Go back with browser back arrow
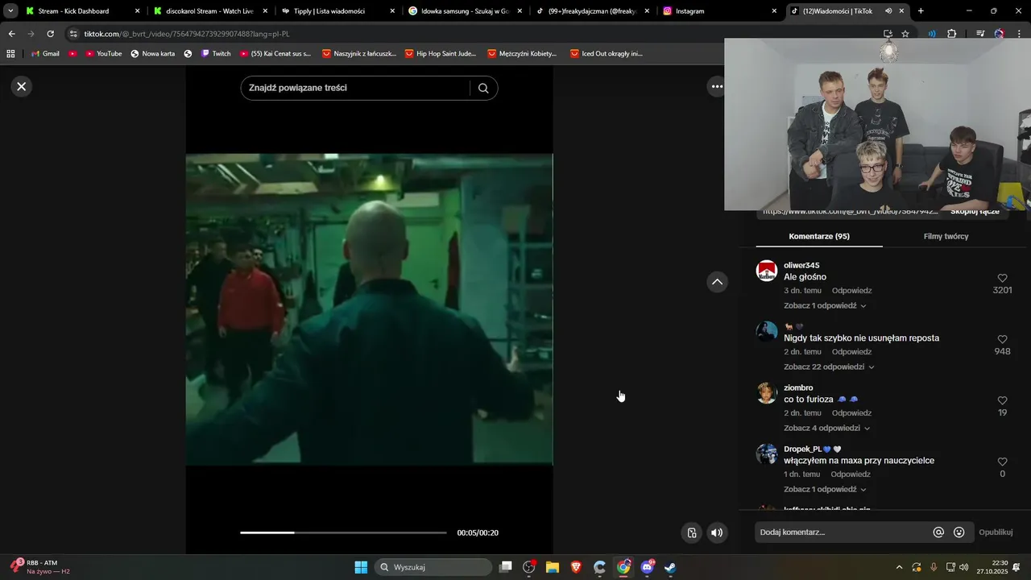This screenshot has height=580, width=1031. [11, 34]
